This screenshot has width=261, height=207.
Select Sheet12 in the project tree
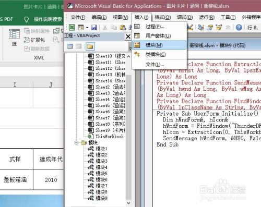point(106,68)
